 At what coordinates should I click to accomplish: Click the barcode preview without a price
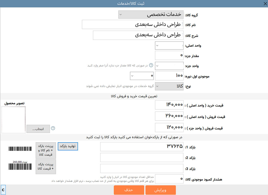coord(20,149)
